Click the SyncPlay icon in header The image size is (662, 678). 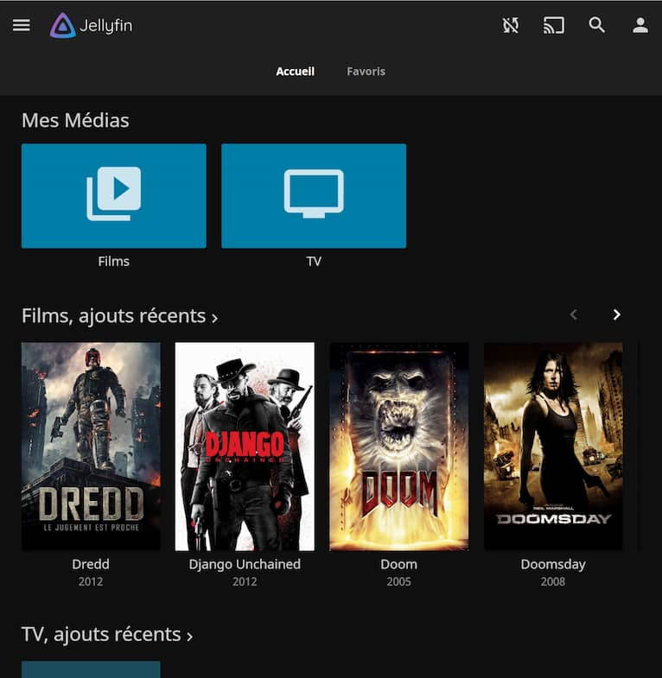(511, 25)
